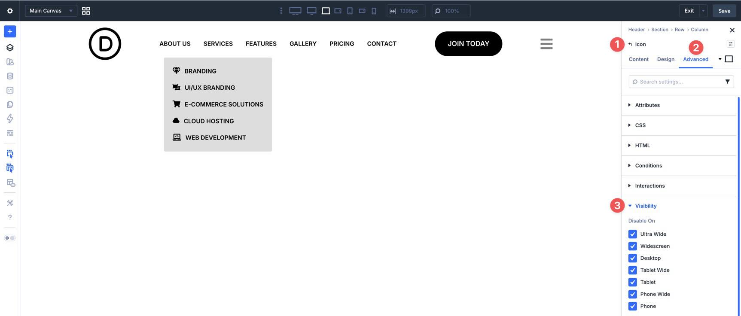The image size is (741, 316).
Task: Uncheck the Widescreen checkbox
Action: click(632, 246)
